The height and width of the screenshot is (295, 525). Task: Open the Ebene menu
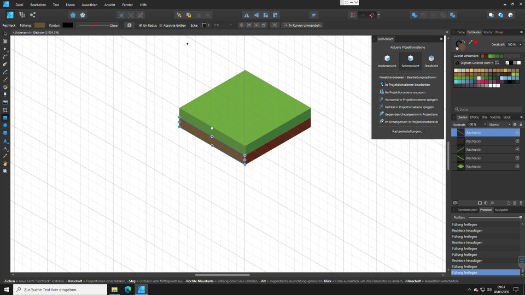[x=71, y=5]
